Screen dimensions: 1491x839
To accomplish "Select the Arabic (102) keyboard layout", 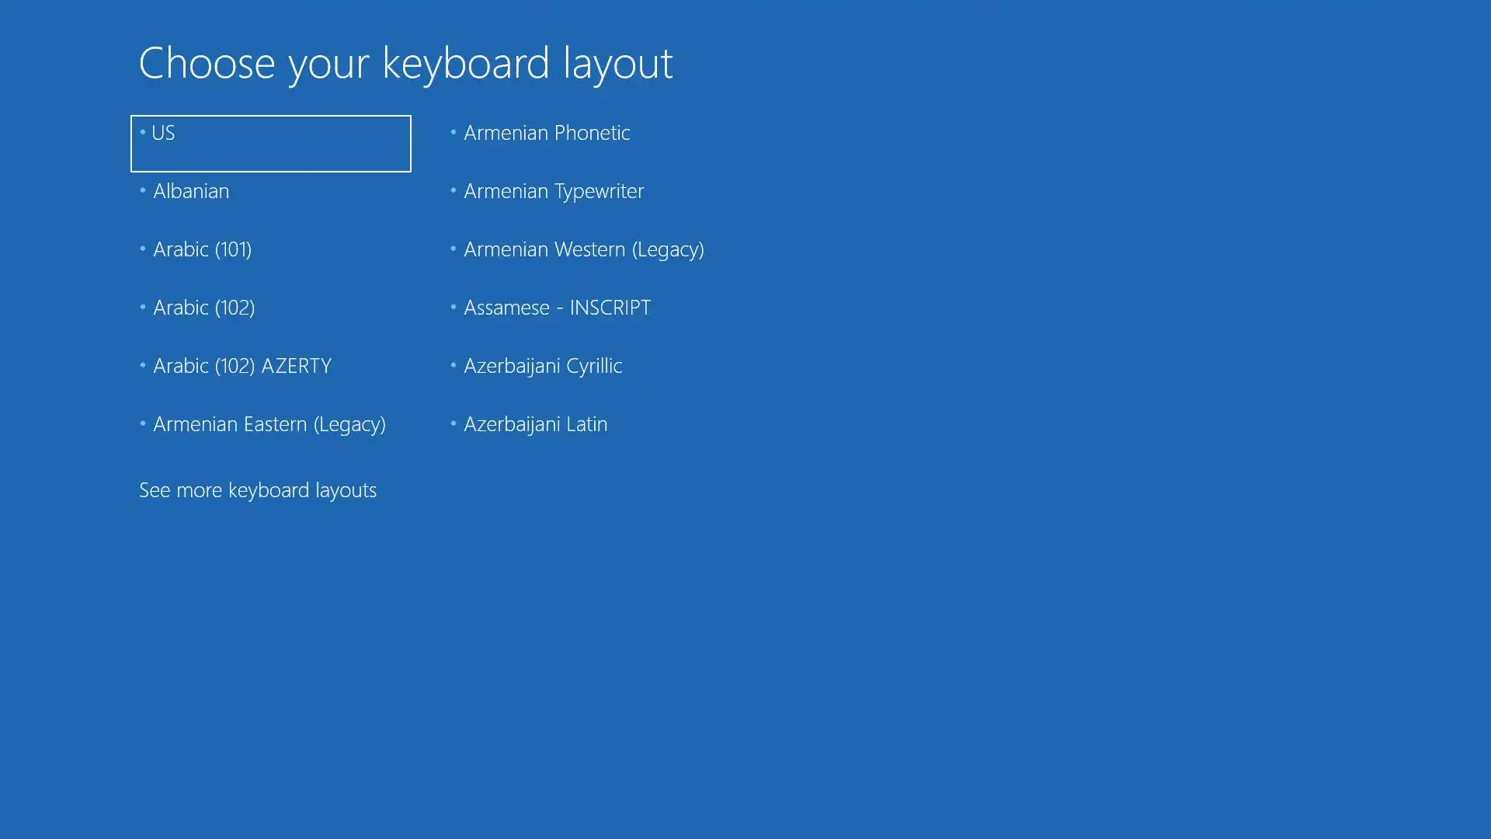I will tap(203, 308).
